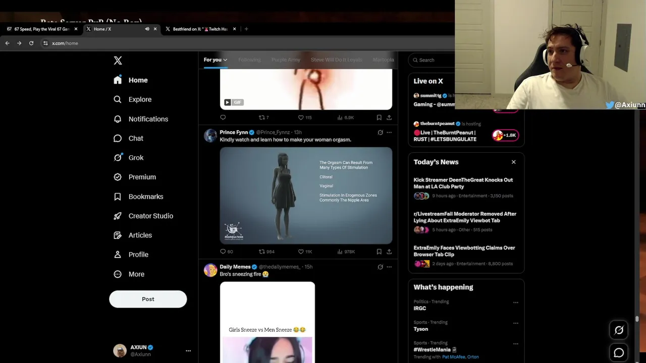Open Profile from the sidebar
646x363 pixels.
click(x=131, y=255)
